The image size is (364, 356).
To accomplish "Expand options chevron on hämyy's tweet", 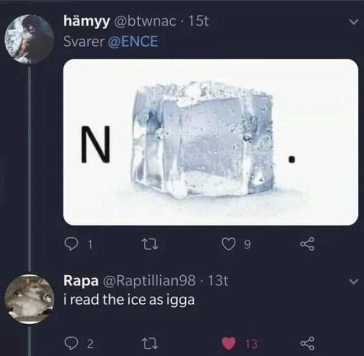I will (x=352, y=22).
